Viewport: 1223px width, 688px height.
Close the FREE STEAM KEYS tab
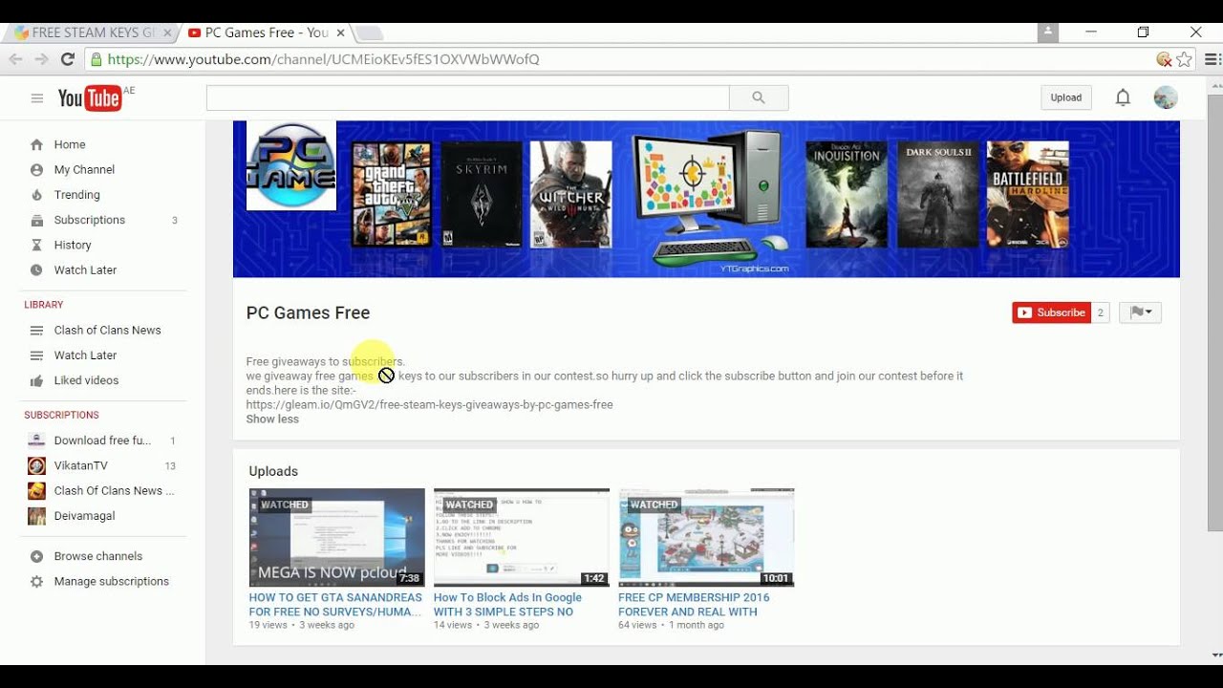click(x=168, y=32)
